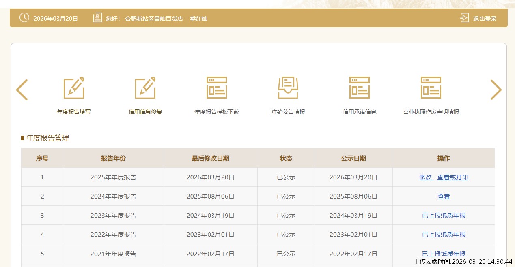515x267 pixels.
Task: Open 查看或打印 for 2025 report
Action: coord(453,177)
